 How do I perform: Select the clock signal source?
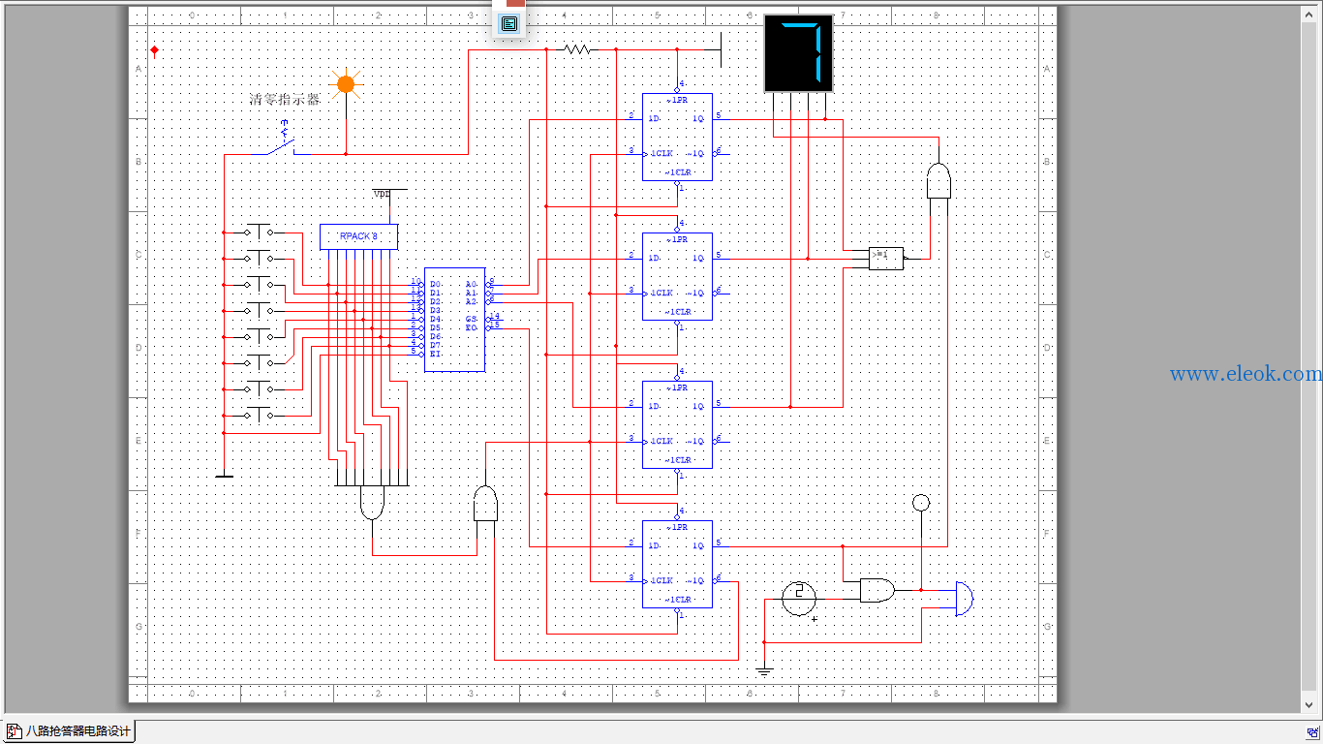(799, 599)
